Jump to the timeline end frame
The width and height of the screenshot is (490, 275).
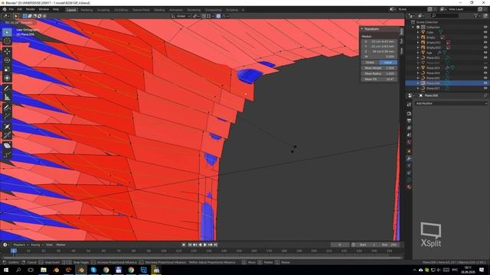click(215, 244)
